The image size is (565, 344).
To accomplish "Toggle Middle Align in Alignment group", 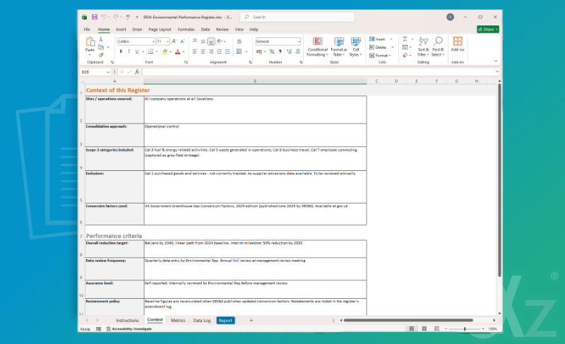I will (x=203, y=42).
